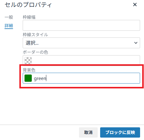Close the セルのプロパティ dialog
144x140 pixels.
point(135,5)
